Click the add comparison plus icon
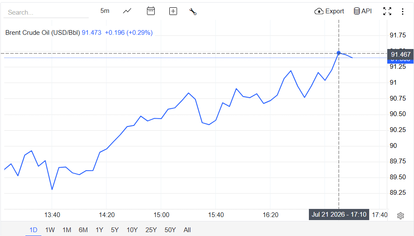The image size is (414, 236). (173, 11)
